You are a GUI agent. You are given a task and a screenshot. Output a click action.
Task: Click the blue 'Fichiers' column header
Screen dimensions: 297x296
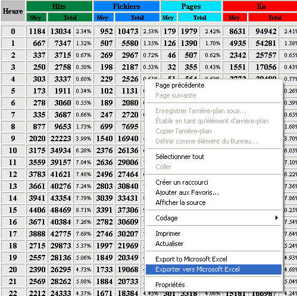127,7
